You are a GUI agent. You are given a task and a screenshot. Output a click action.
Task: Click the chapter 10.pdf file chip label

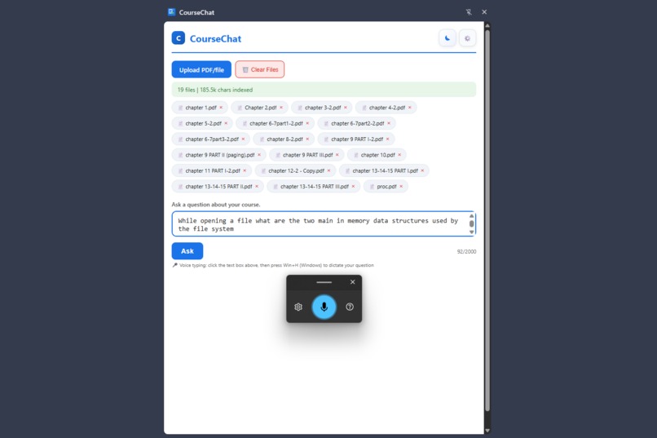[x=378, y=155]
